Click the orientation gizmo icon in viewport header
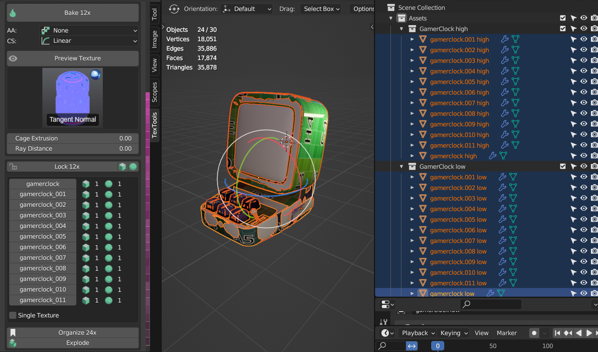The height and width of the screenshot is (352, 598). (x=173, y=9)
